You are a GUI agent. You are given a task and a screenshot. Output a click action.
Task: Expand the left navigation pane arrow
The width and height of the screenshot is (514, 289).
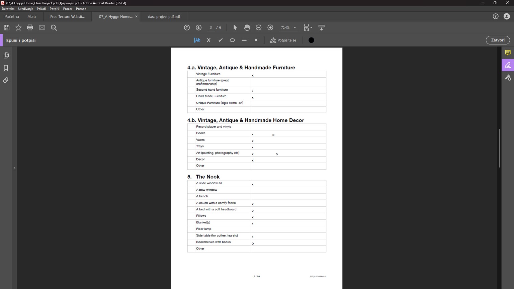14,168
